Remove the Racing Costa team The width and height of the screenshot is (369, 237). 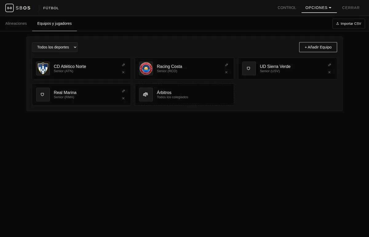coord(226,72)
